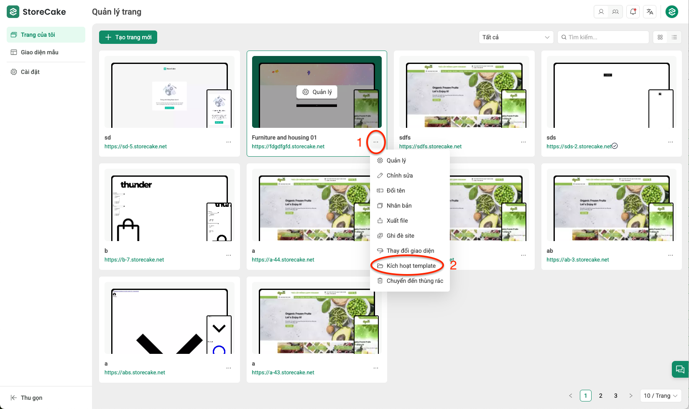Click the notification bell icon

[633, 12]
